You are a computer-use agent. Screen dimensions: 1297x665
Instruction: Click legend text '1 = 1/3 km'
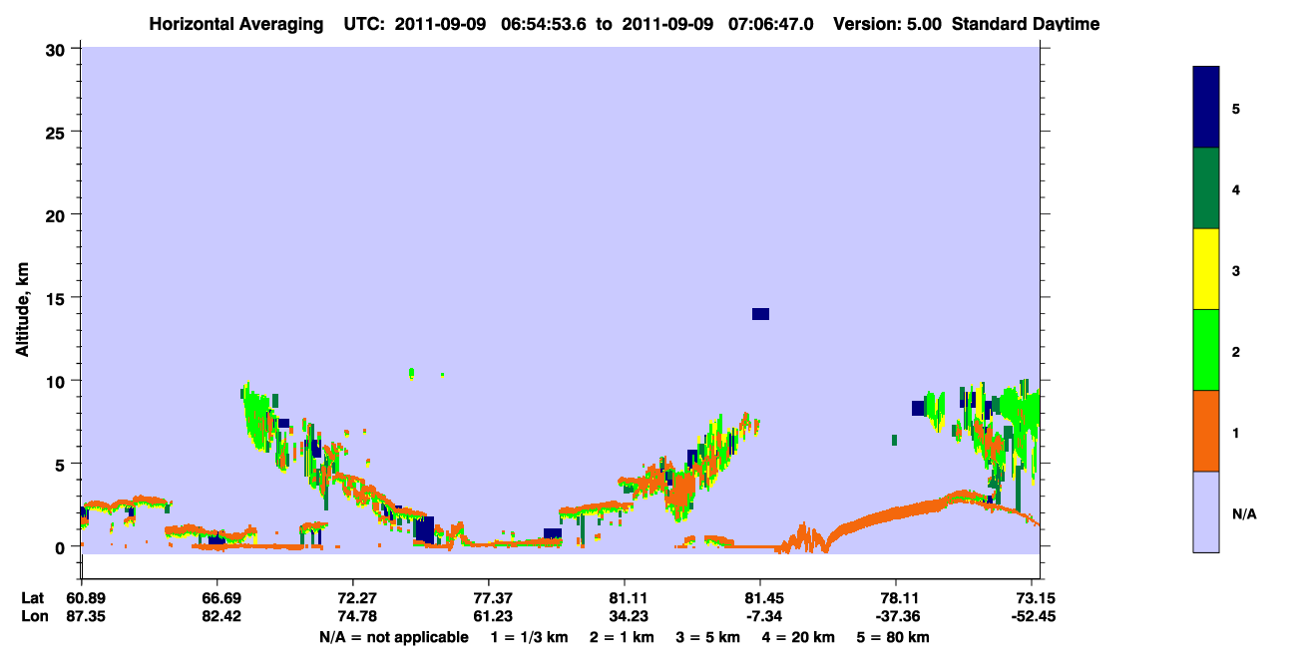[529, 637]
